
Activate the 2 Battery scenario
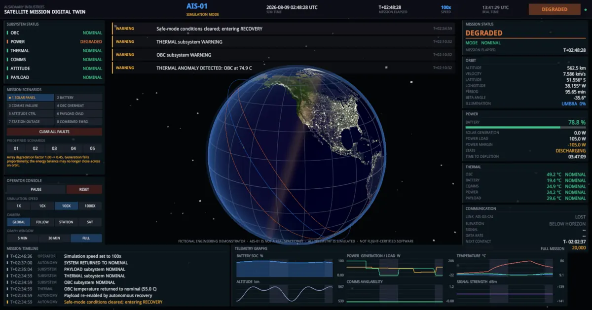[x=78, y=98]
